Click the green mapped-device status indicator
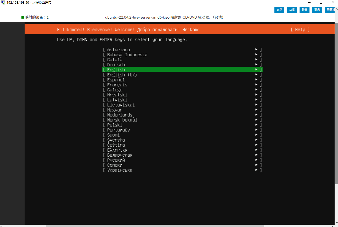This screenshot has width=338, height=227. (23, 17)
